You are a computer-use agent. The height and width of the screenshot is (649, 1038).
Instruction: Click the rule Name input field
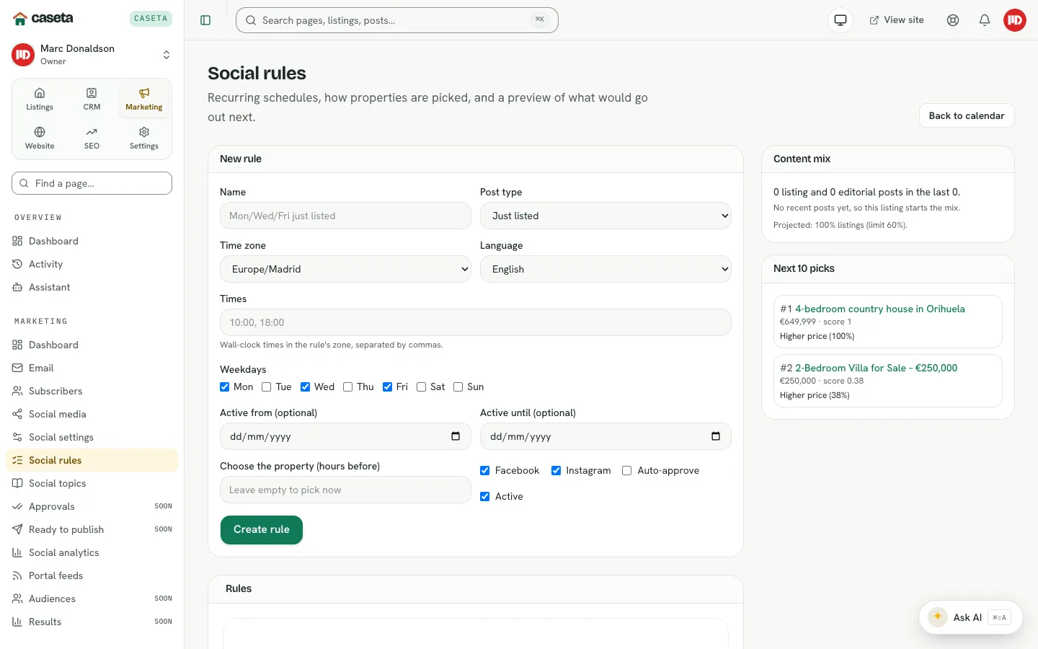coord(345,216)
